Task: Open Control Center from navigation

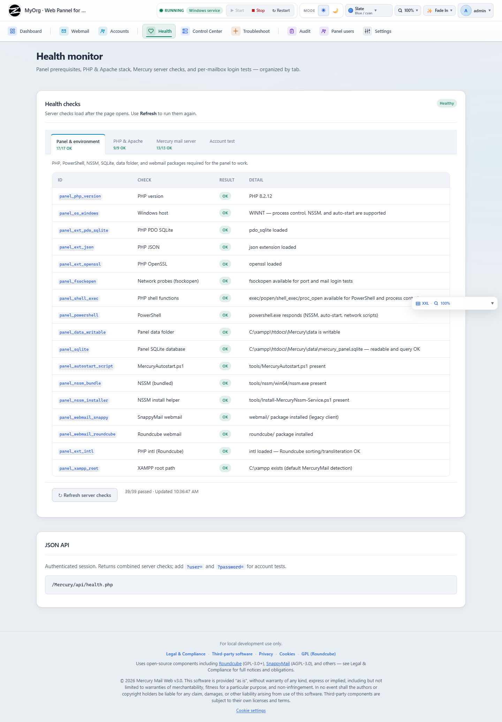Action: click(202, 31)
